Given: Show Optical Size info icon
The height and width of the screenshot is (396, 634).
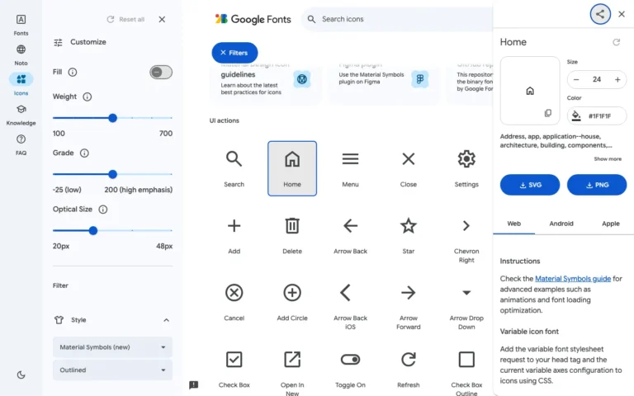Looking at the screenshot, I should pyautogui.click(x=103, y=210).
